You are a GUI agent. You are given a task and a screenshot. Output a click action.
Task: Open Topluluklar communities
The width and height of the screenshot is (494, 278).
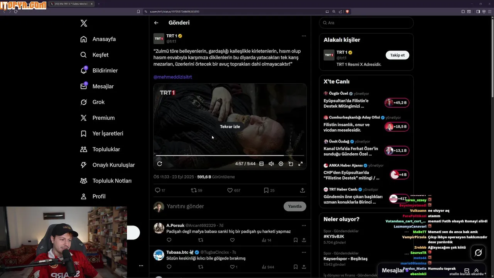(x=100, y=149)
